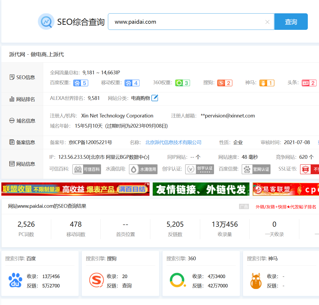
Task: Click the 查询 search button
Action: [291, 22]
